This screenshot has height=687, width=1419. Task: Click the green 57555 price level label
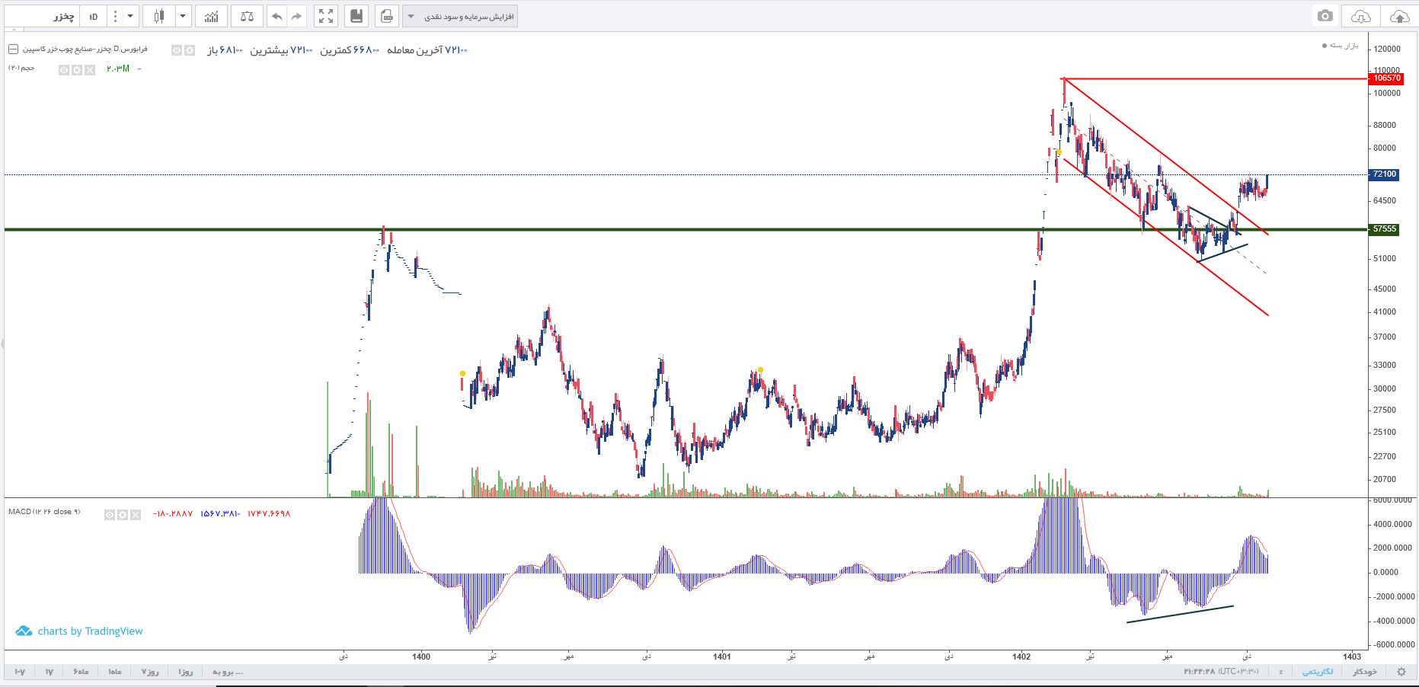[x=1384, y=228]
